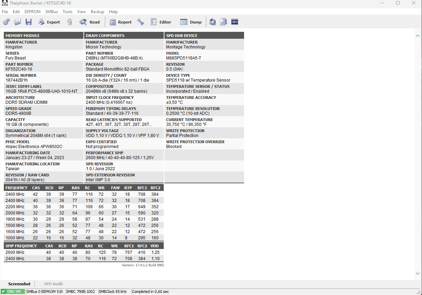422x295 pixels.
Task: Open the View menu
Action: point(82,12)
